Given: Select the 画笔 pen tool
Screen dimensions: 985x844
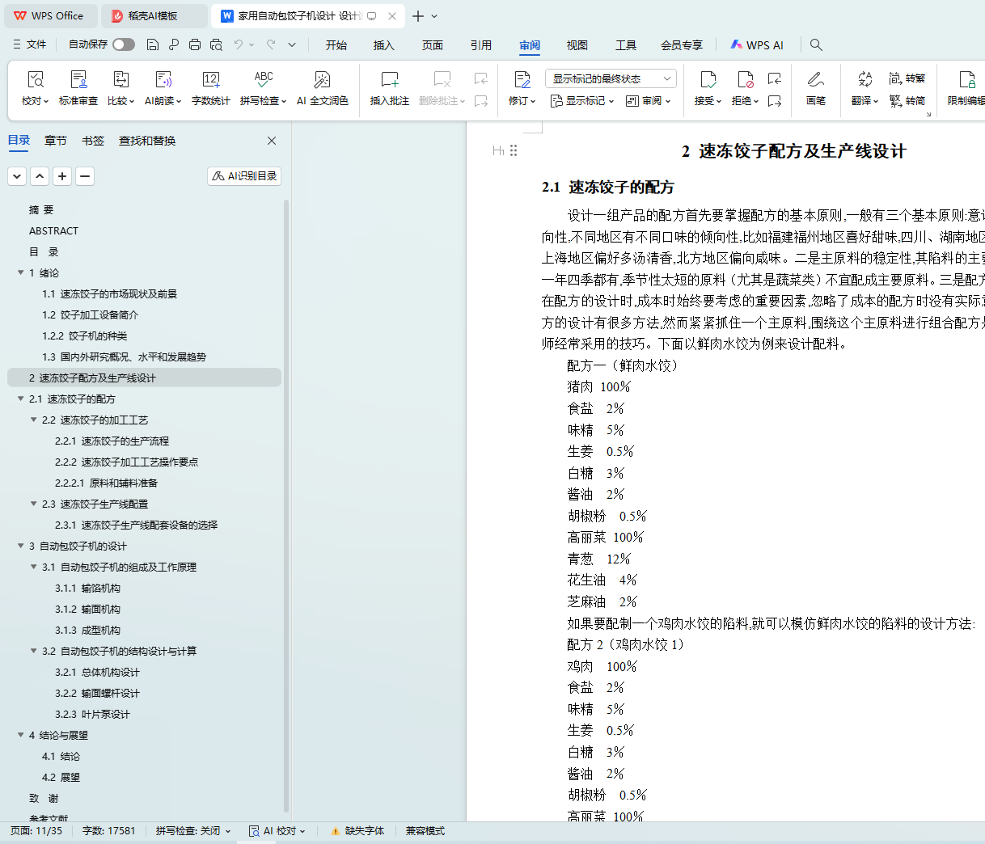Looking at the screenshot, I should click(x=815, y=79).
